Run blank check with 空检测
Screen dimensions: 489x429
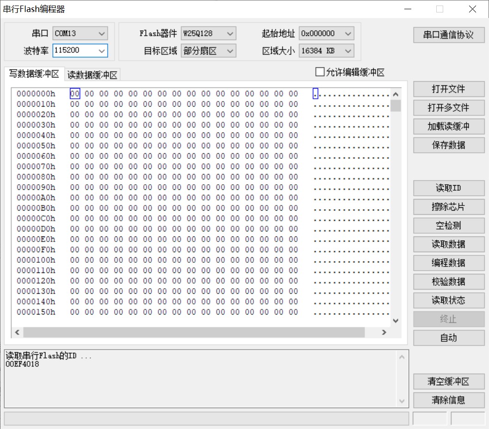448,225
